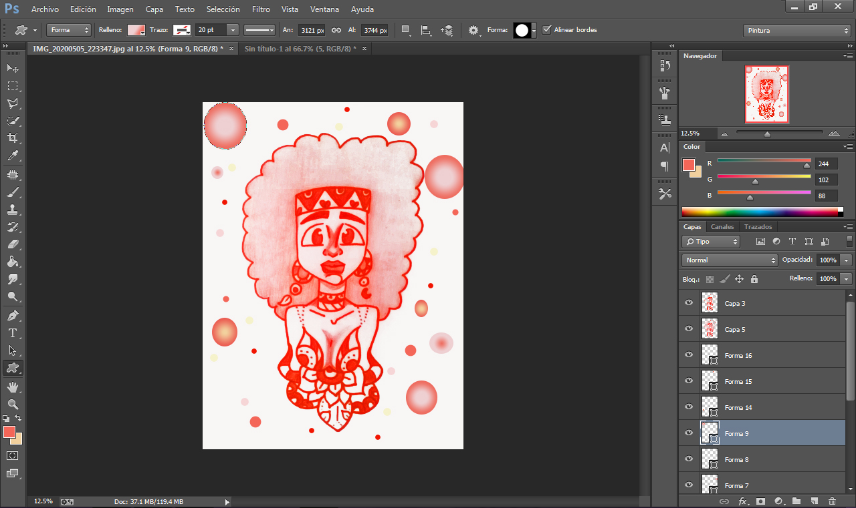856x508 pixels.
Task: Hide the Capa 3 layer
Action: click(x=689, y=303)
